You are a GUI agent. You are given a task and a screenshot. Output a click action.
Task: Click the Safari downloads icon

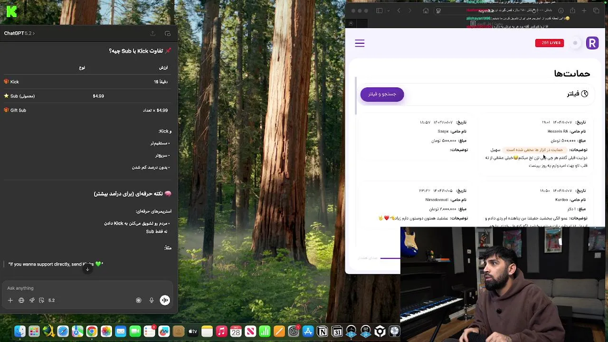tap(561, 10)
